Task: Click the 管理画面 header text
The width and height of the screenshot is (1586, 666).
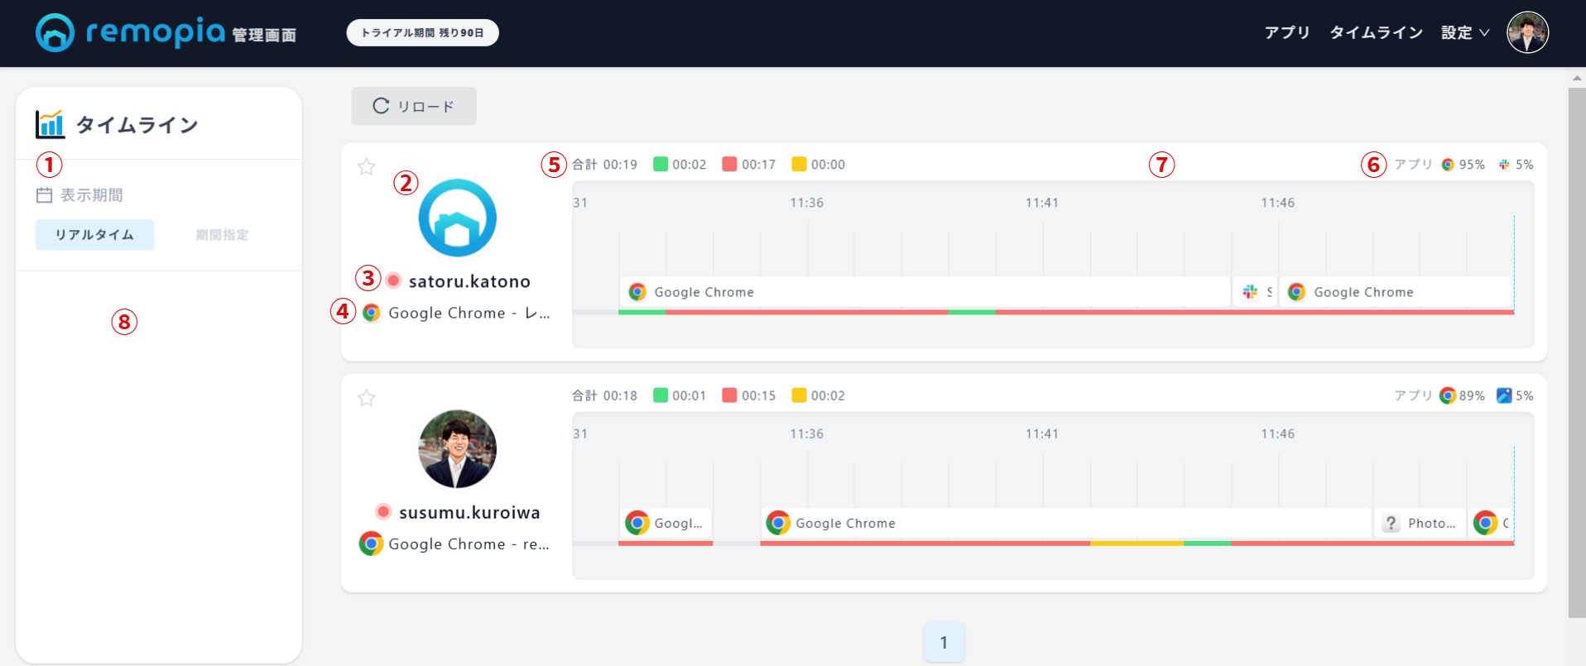Action: [x=264, y=35]
